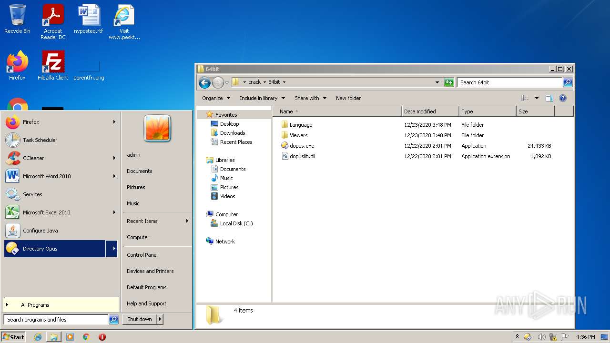Open view options dropdown arrow
Viewport: 610px width, 343px height.
(537, 98)
